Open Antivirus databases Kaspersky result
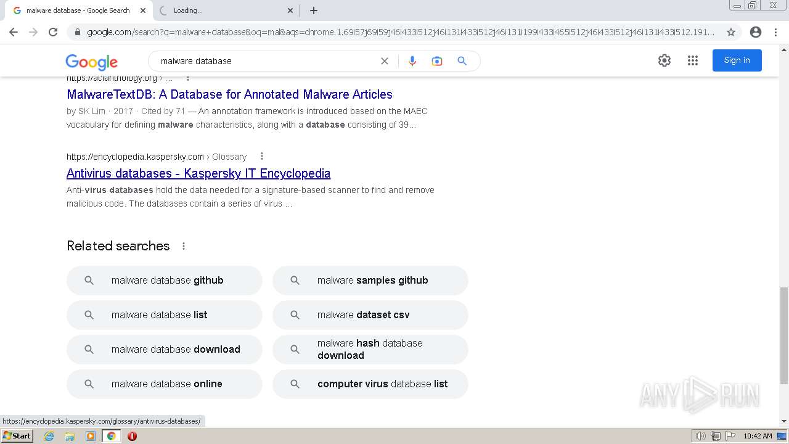The width and height of the screenshot is (789, 444). (198, 173)
